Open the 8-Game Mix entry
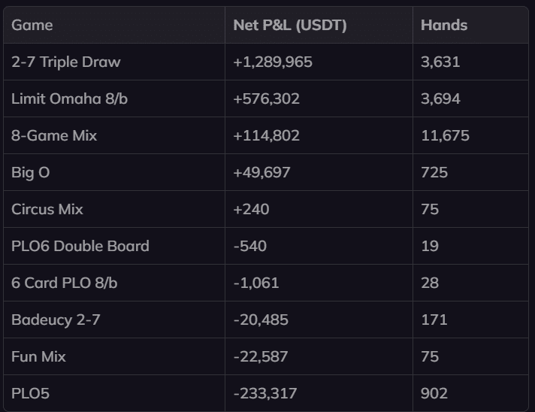The height and width of the screenshot is (412, 535). (54, 135)
